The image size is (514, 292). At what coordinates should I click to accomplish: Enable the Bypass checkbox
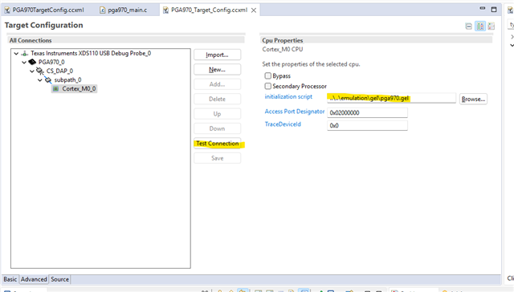click(267, 76)
